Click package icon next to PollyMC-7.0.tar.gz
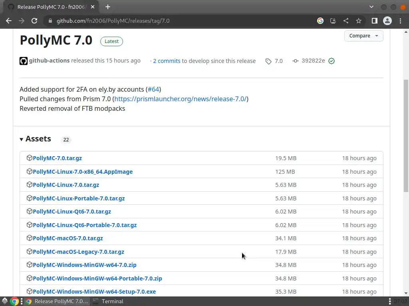Image resolution: width=409 pixels, height=306 pixels. coord(30,158)
